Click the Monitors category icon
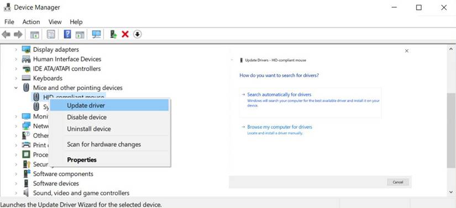456x208 pixels. pyautogui.click(x=26, y=116)
